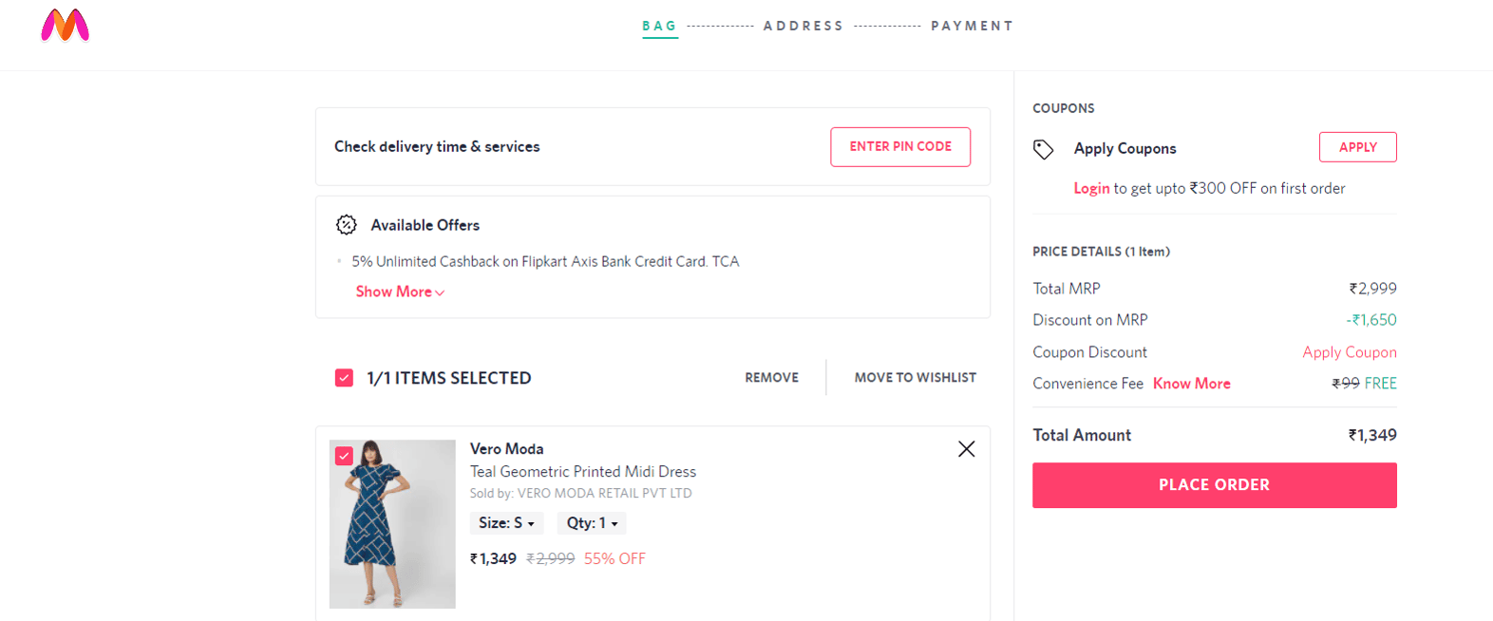Click the Apply Coupon link

1350,352
